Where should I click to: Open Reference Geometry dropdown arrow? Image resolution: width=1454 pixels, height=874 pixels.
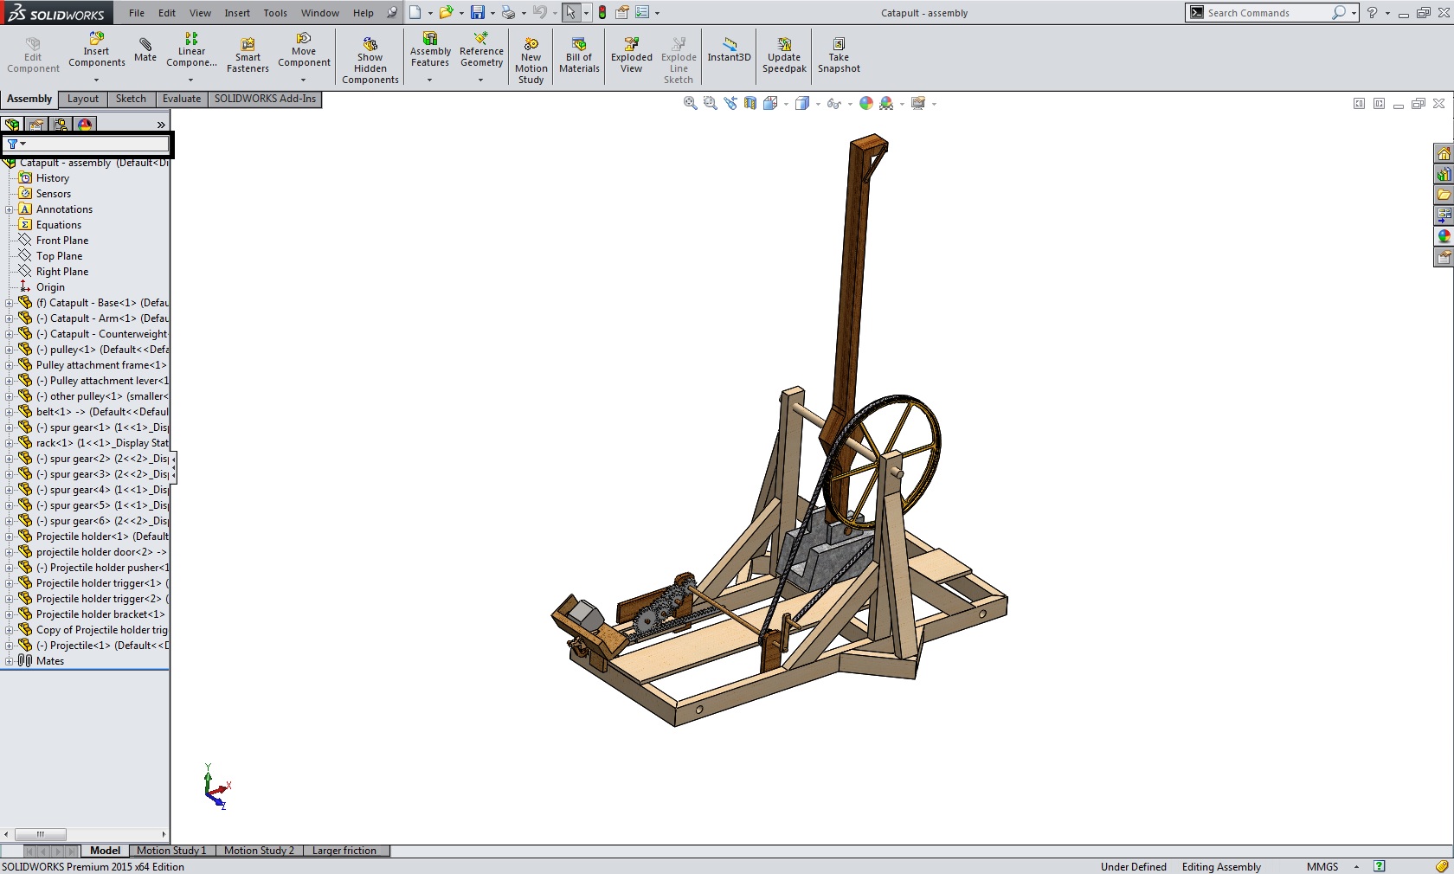(x=481, y=80)
